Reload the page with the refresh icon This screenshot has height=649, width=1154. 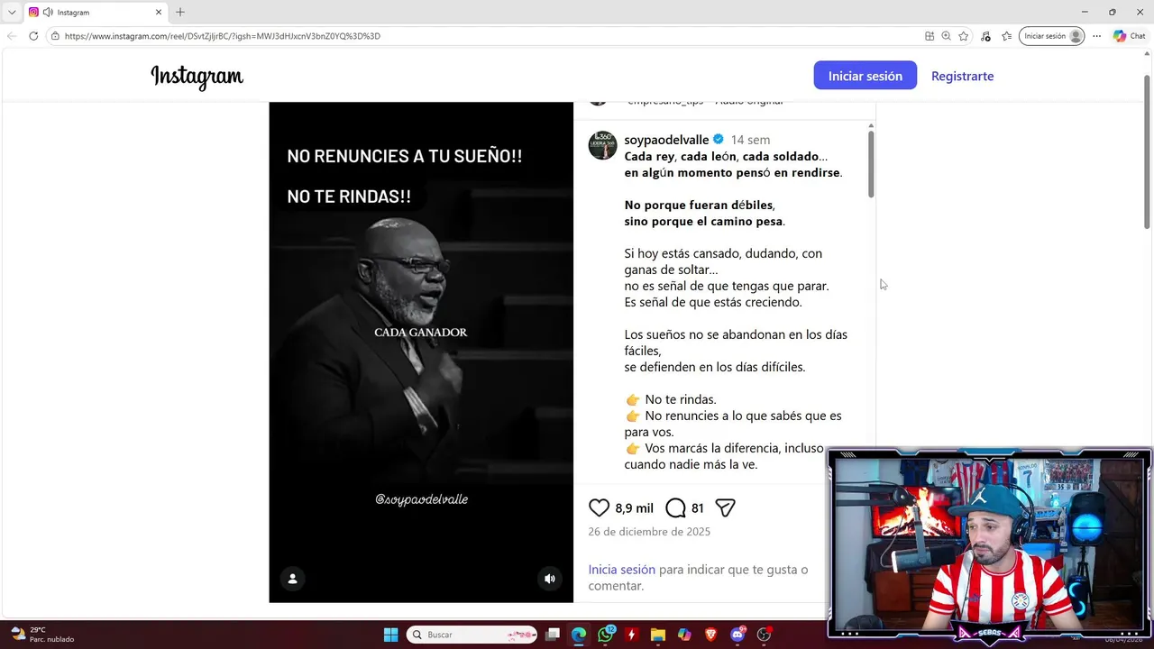tap(33, 36)
